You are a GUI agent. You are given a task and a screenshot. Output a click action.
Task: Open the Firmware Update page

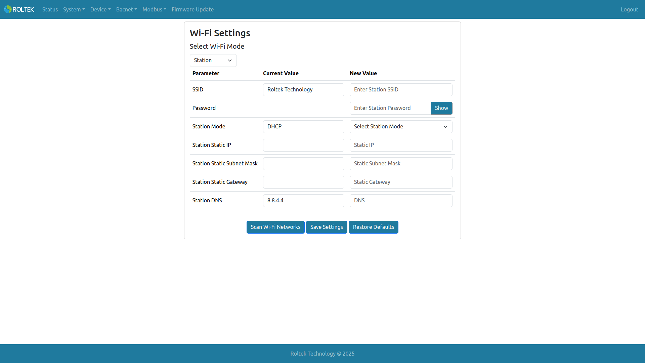pos(192,9)
